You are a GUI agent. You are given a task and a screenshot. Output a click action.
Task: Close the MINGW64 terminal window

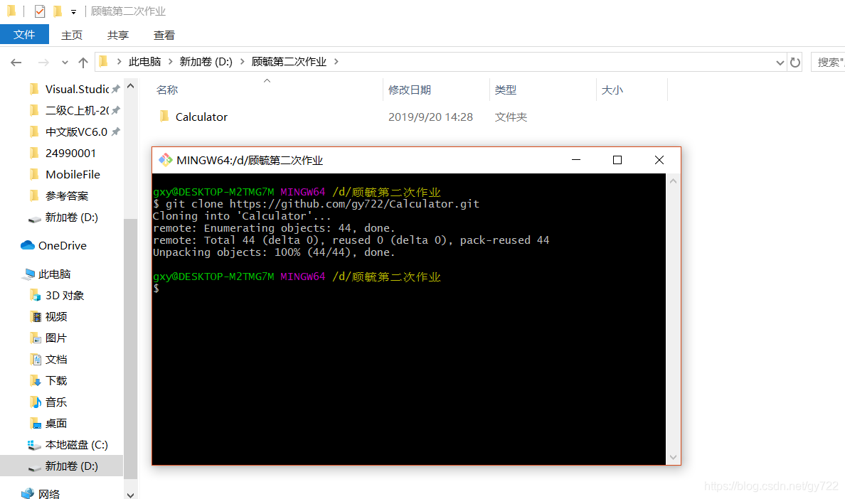click(x=659, y=160)
